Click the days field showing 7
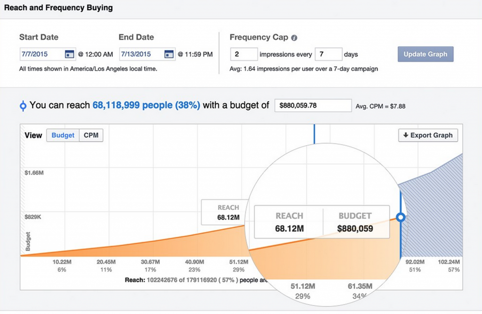 tap(329, 55)
